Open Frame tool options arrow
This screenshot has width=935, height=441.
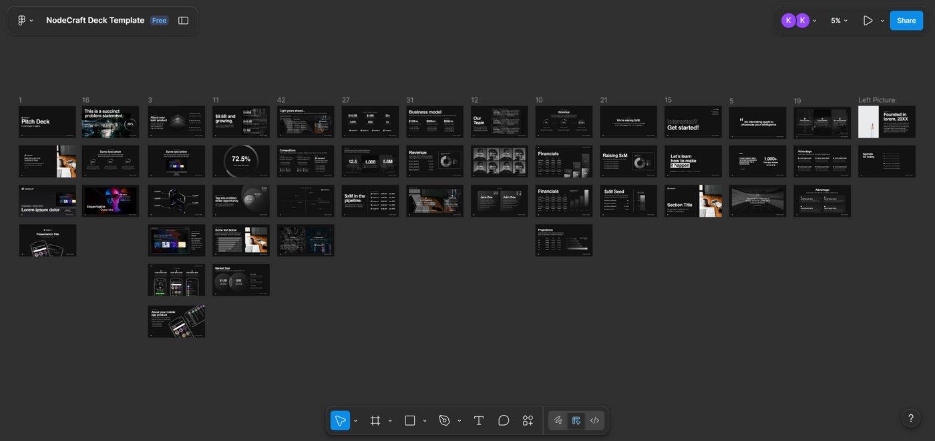[x=390, y=420]
